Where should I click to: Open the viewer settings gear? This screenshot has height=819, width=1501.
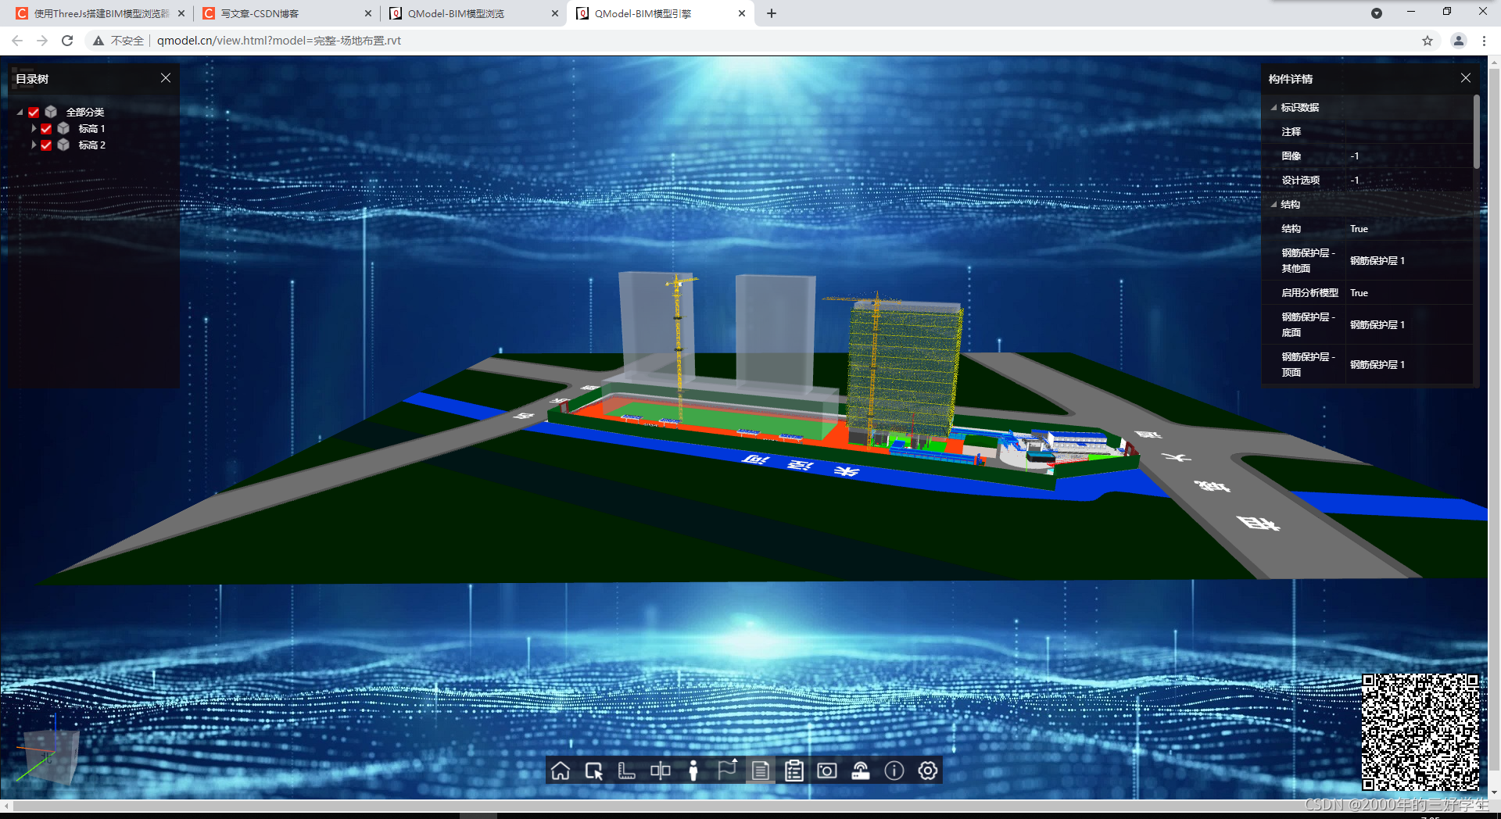tap(927, 771)
